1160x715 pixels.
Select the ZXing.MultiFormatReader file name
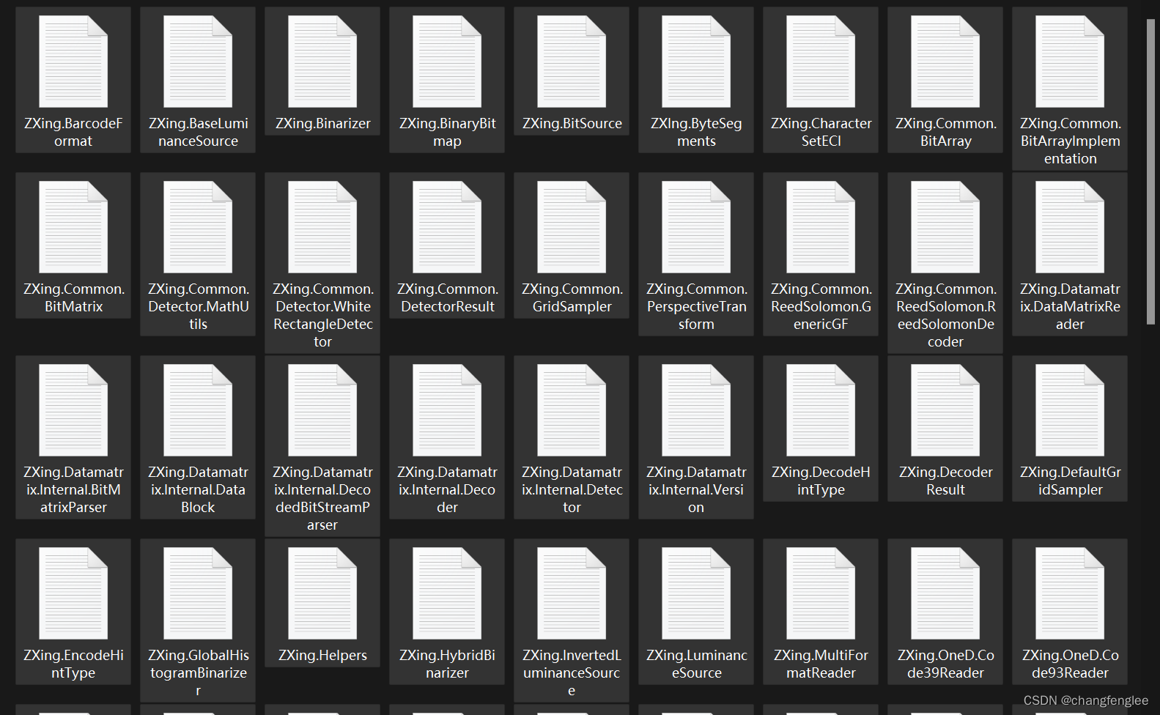point(821,664)
